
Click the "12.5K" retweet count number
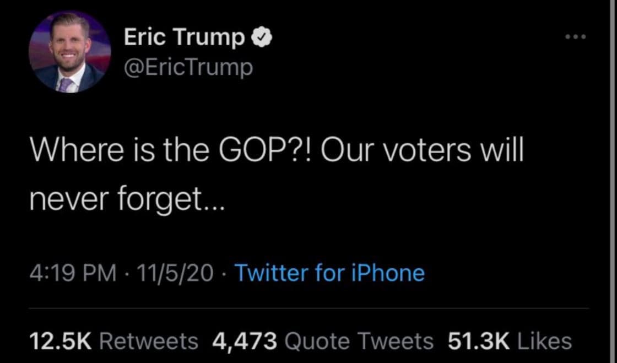coord(59,341)
